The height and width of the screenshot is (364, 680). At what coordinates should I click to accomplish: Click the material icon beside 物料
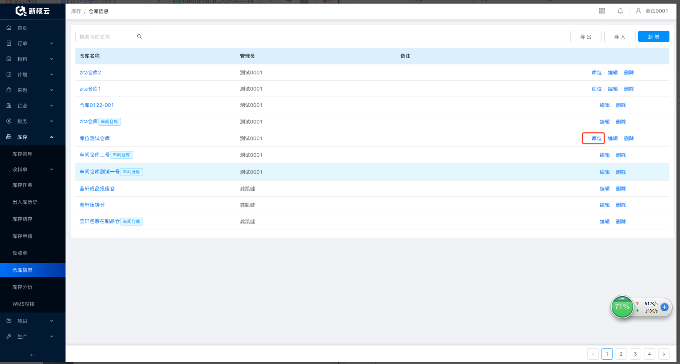[x=9, y=59]
